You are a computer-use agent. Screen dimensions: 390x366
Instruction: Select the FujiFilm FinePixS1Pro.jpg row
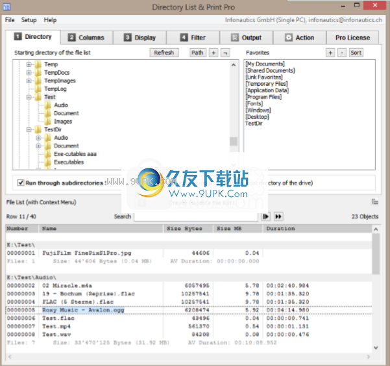pyautogui.click(x=189, y=253)
